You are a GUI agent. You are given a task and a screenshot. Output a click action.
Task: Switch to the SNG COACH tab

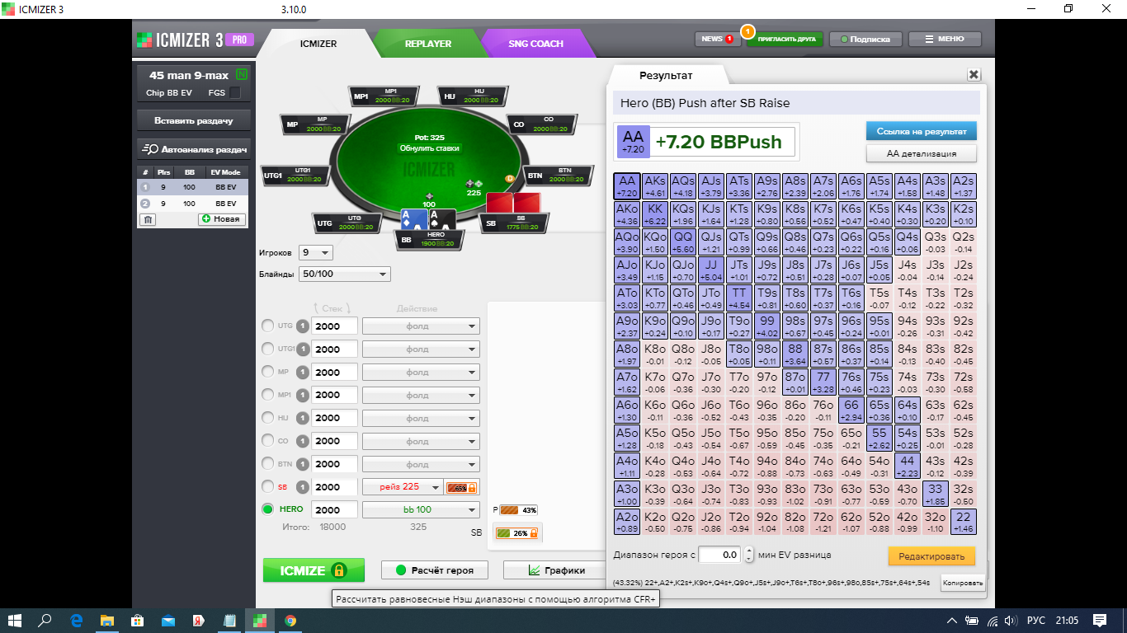(x=535, y=44)
